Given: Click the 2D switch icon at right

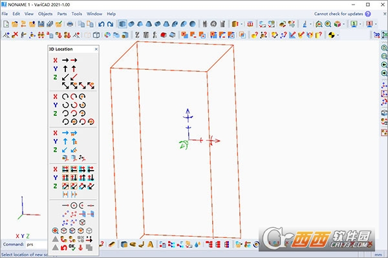Looking at the screenshot, I should point(376,35).
